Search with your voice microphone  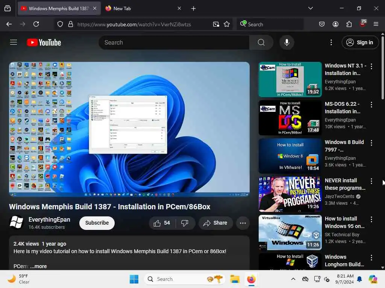(x=287, y=42)
